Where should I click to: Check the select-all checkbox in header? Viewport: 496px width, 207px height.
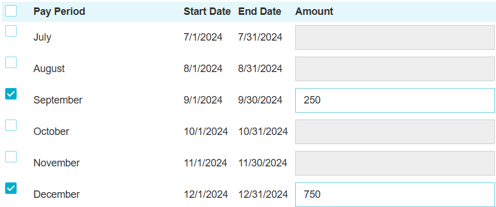click(11, 11)
